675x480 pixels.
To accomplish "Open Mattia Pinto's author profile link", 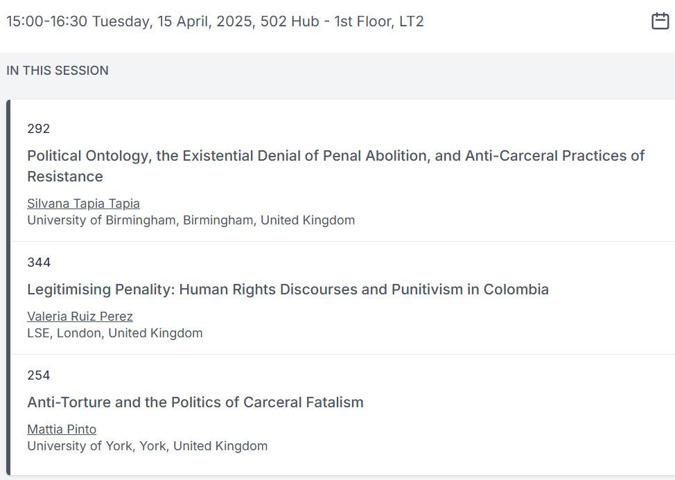I will coord(62,429).
